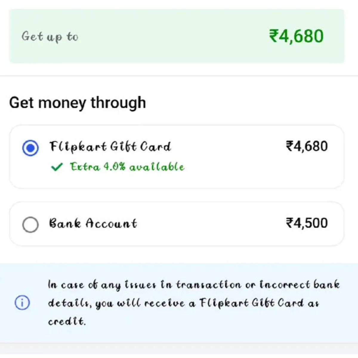Select the Flipkart Gift Card radio button
Image resolution: width=358 pixels, height=358 pixels.
click(30, 148)
